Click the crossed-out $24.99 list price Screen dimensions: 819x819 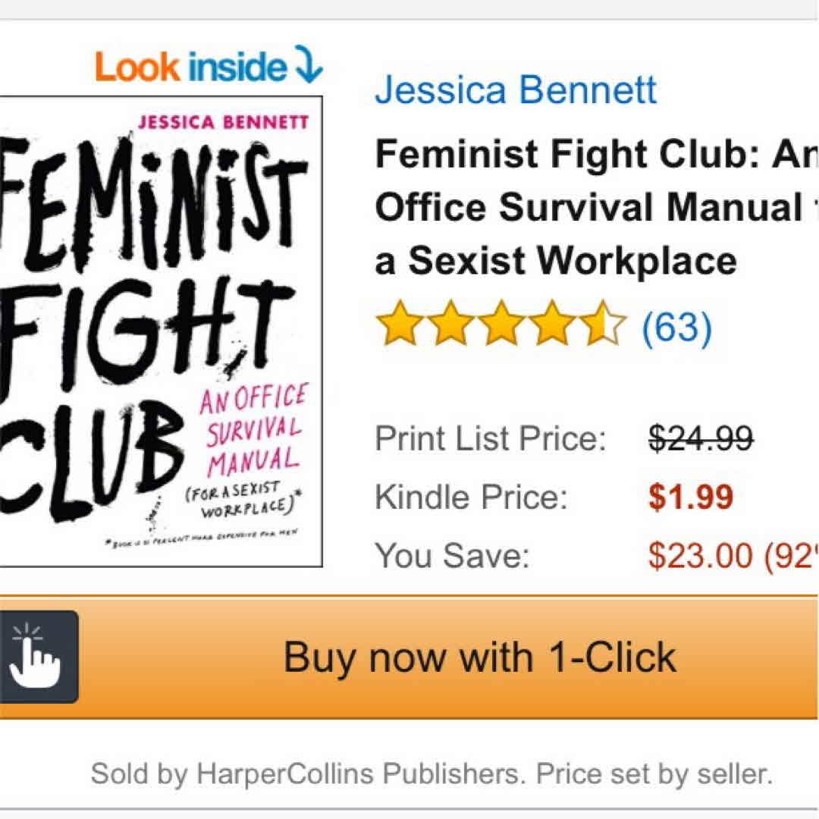(x=701, y=438)
